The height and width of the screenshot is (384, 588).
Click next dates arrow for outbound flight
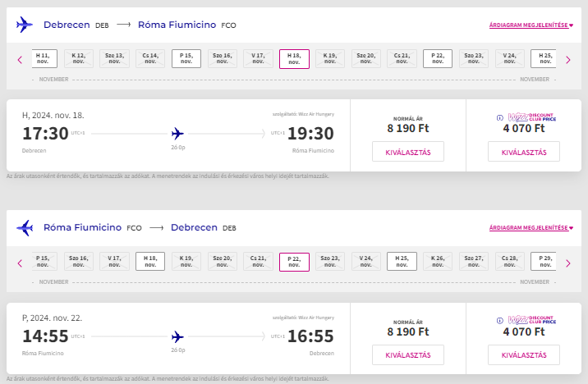(x=567, y=59)
